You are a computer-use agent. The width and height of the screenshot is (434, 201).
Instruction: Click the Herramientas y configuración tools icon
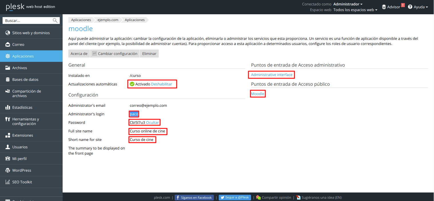(8, 119)
